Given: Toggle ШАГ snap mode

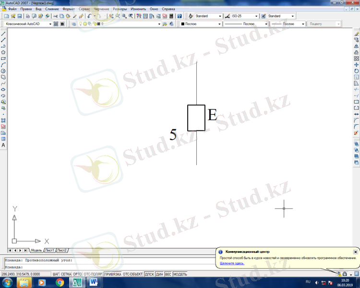Looking at the screenshot, I should tap(56, 274).
